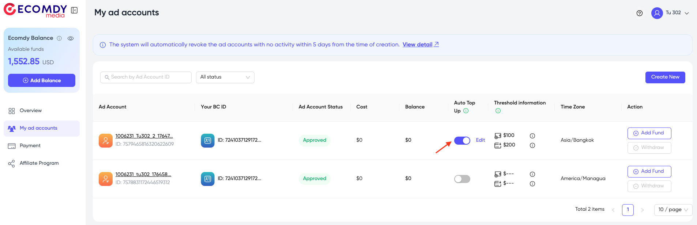Click the help question mark icon
Image resolution: width=697 pixels, height=225 pixels.
point(639,13)
